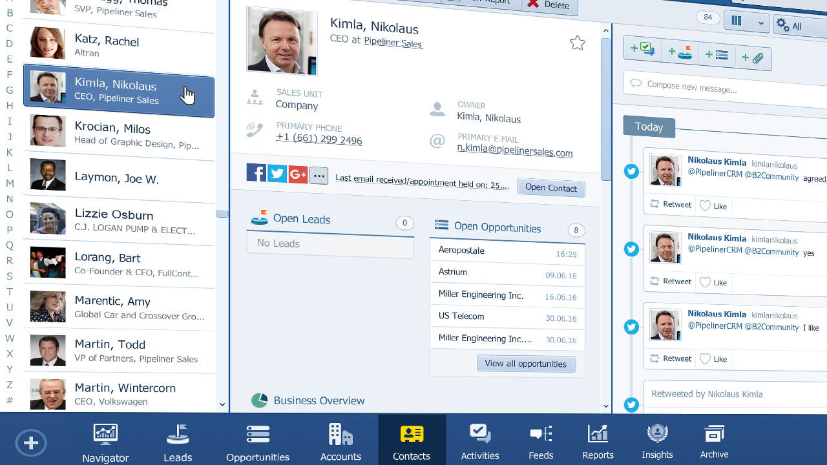This screenshot has height=465, width=827.
Task: Add a new task using the add-task icon
Action: pyautogui.click(x=642, y=48)
